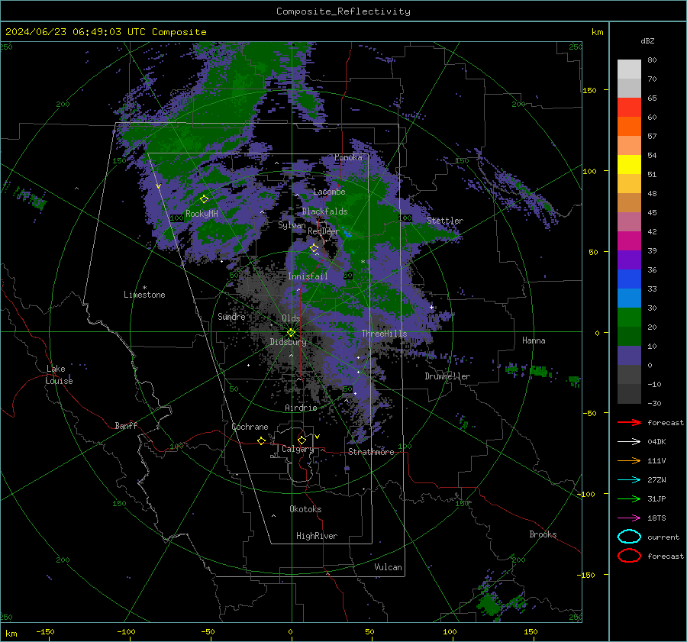This screenshot has width=687, height=642.
Task: Click the bright green swatch between 20 and 30 dBZ
Action: (x=629, y=318)
